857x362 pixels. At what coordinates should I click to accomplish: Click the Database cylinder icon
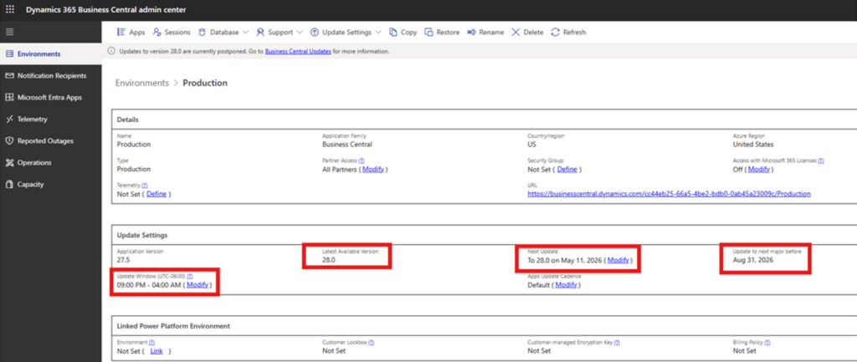pyautogui.click(x=202, y=33)
